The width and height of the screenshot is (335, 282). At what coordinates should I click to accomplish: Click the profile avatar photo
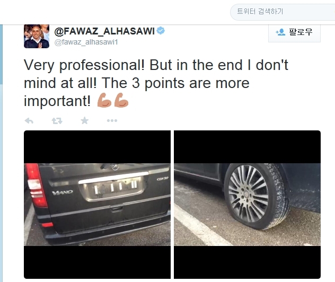coord(37,37)
